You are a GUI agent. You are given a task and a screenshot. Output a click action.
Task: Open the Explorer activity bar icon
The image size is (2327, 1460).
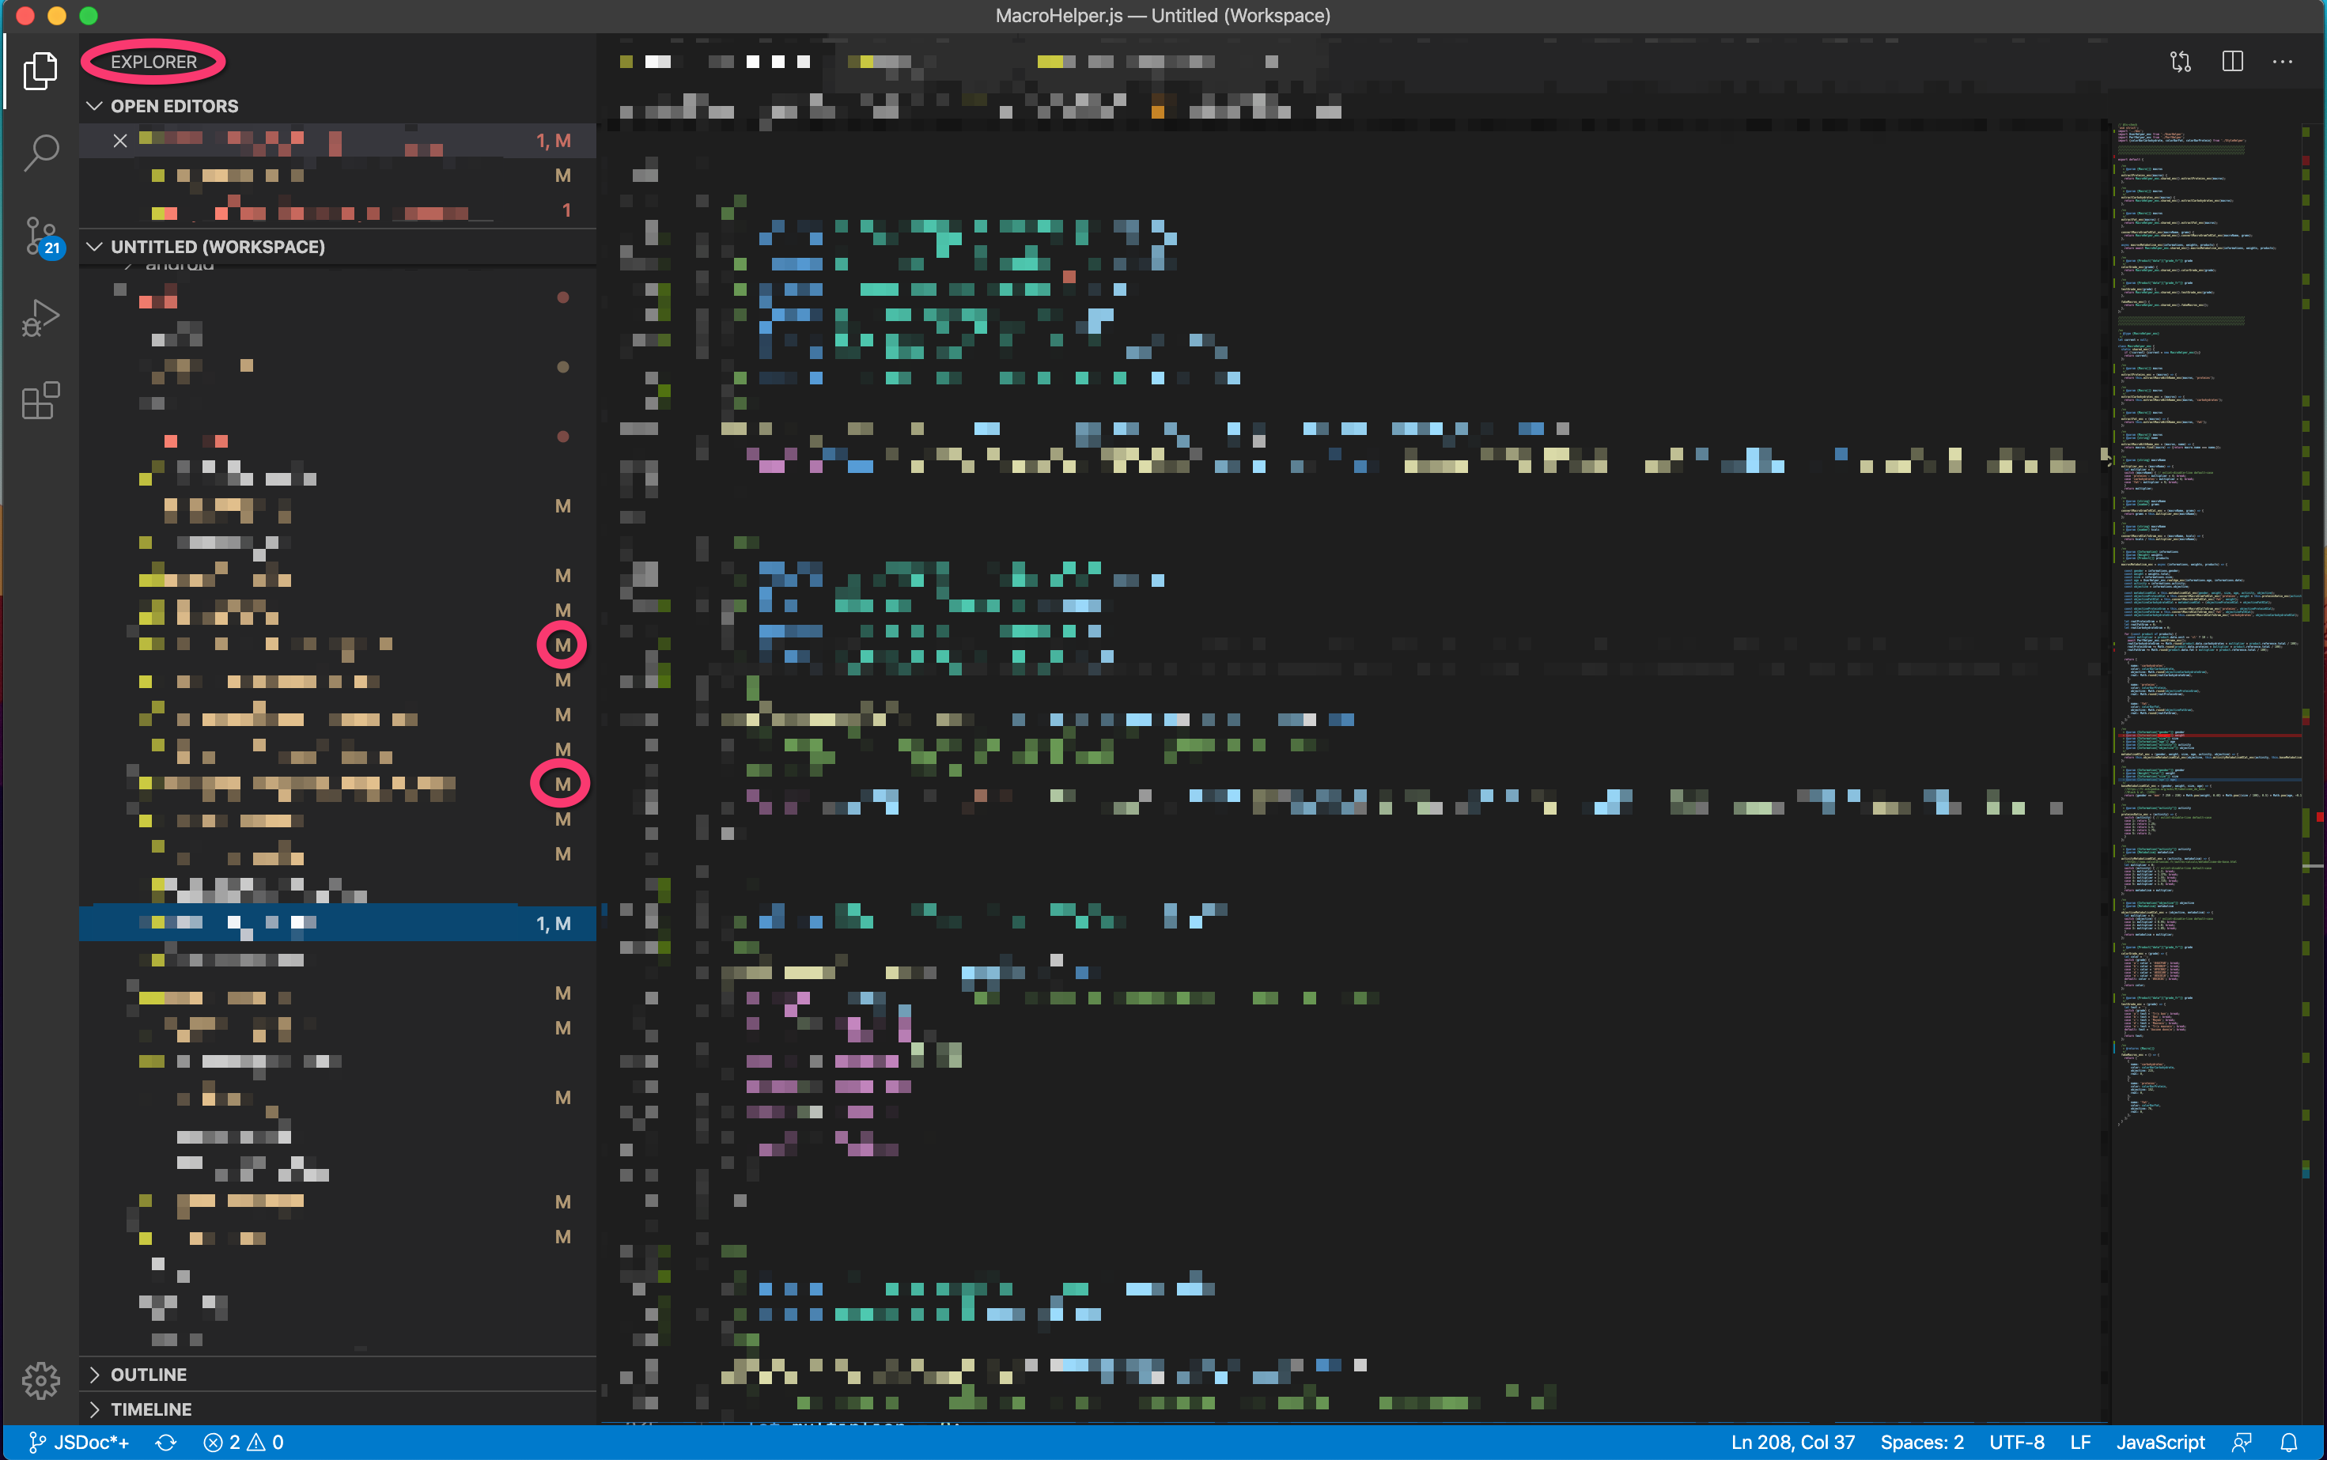tap(40, 70)
